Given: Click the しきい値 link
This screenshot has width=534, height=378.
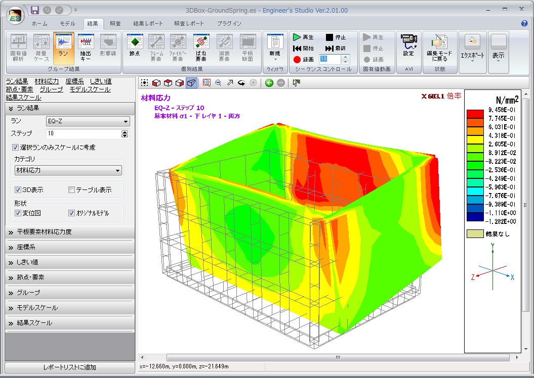Looking at the screenshot, I should pyautogui.click(x=101, y=81).
